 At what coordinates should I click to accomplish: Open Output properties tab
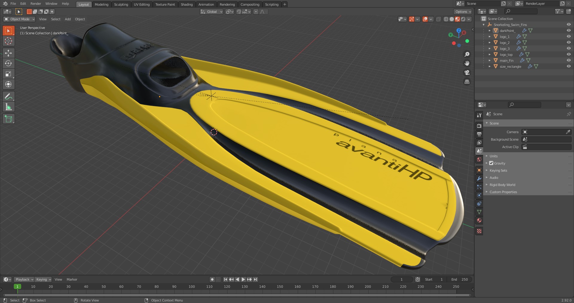(479, 134)
